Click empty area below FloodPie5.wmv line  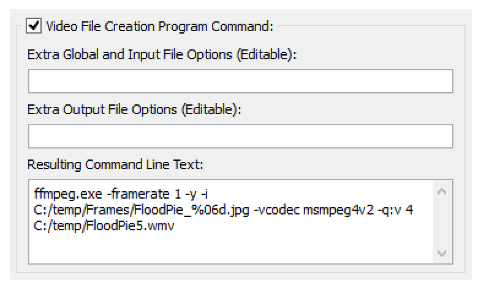196,248
